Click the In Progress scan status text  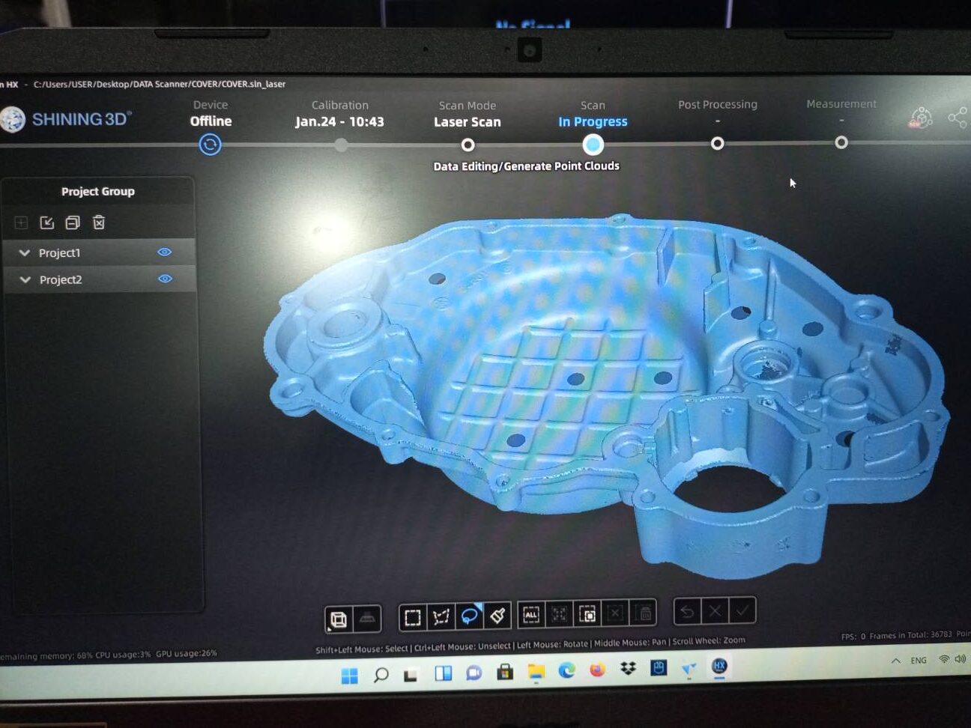pos(593,121)
